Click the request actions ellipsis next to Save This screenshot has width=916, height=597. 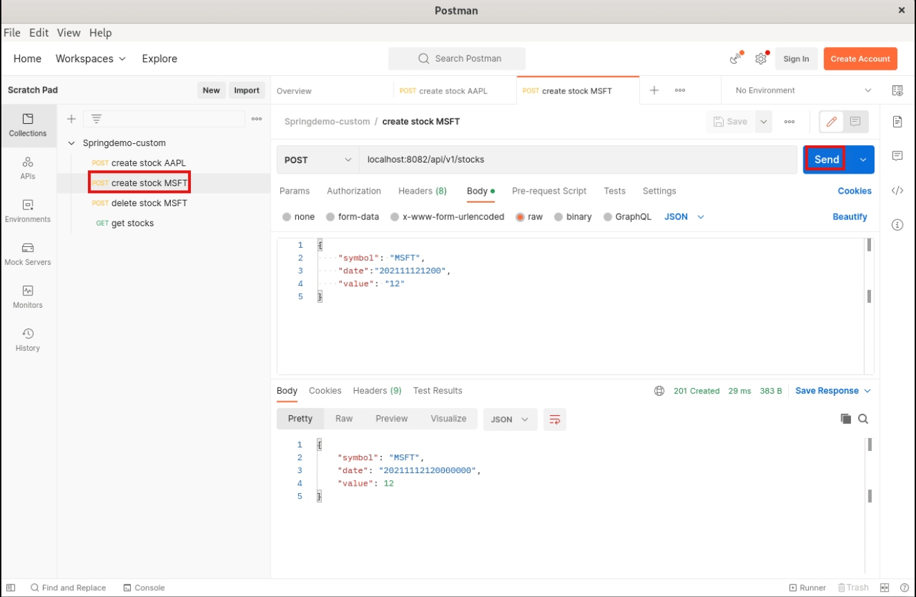click(789, 122)
